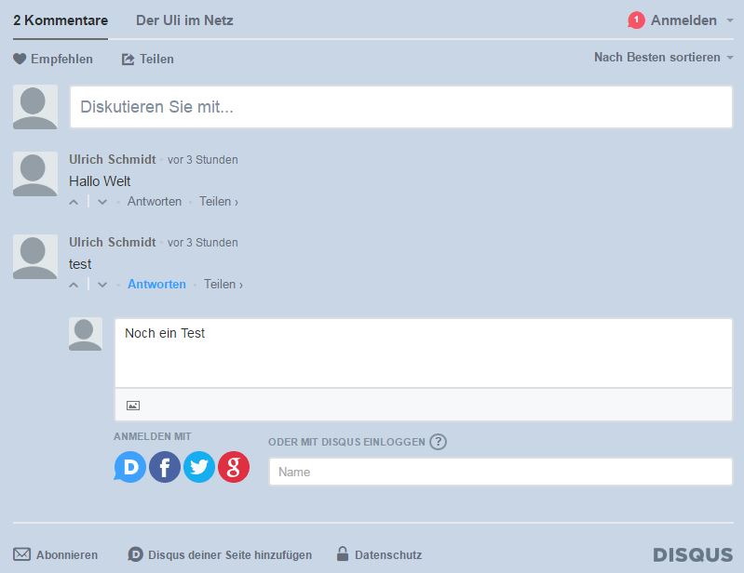Sign in with the Disqus D icon

(x=130, y=467)
